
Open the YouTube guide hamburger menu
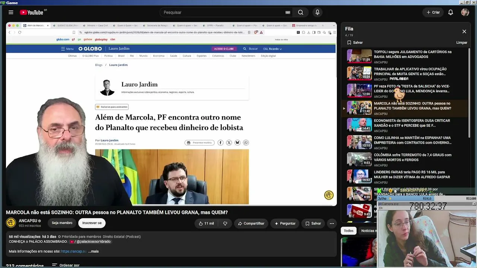pyautogui.click(x=11, y=12)
